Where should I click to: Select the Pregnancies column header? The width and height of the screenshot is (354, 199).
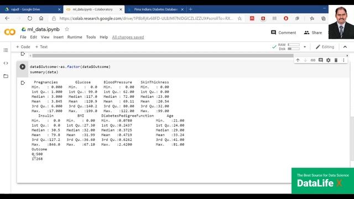46,82
